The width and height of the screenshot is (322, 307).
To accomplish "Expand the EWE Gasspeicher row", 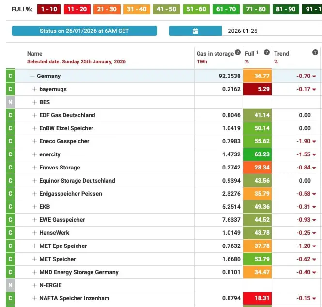I will pos(34,220).
